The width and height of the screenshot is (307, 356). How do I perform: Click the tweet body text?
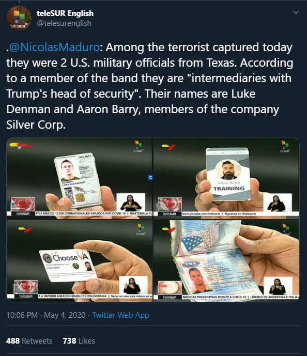(x=150, y=86)
